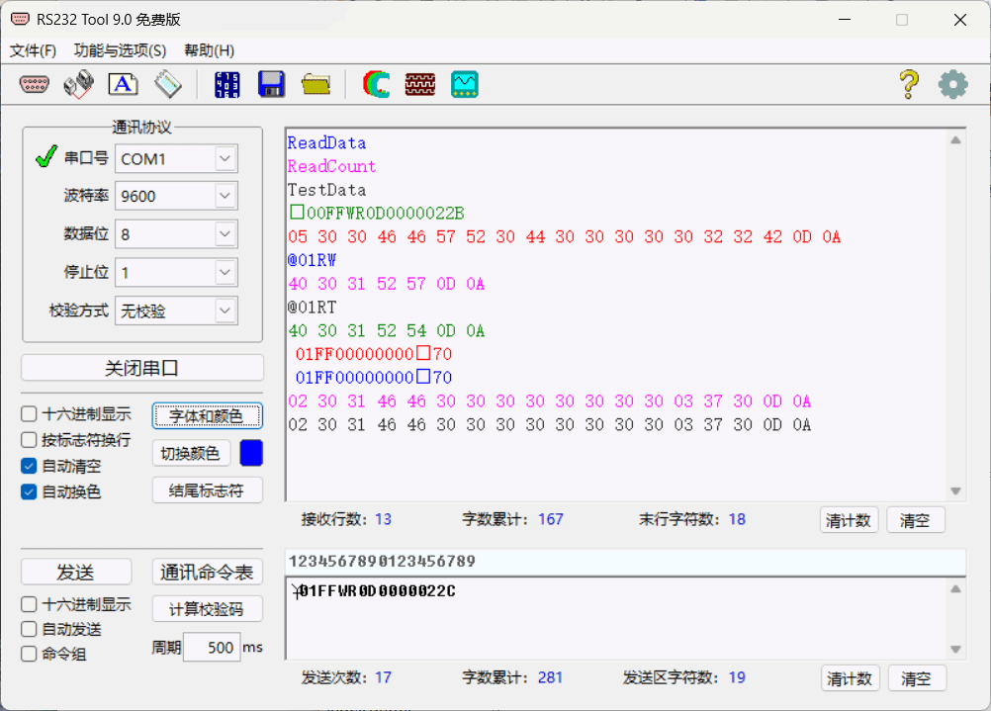Enable 按标志符换行 checkbox

(x=29, y=440)
